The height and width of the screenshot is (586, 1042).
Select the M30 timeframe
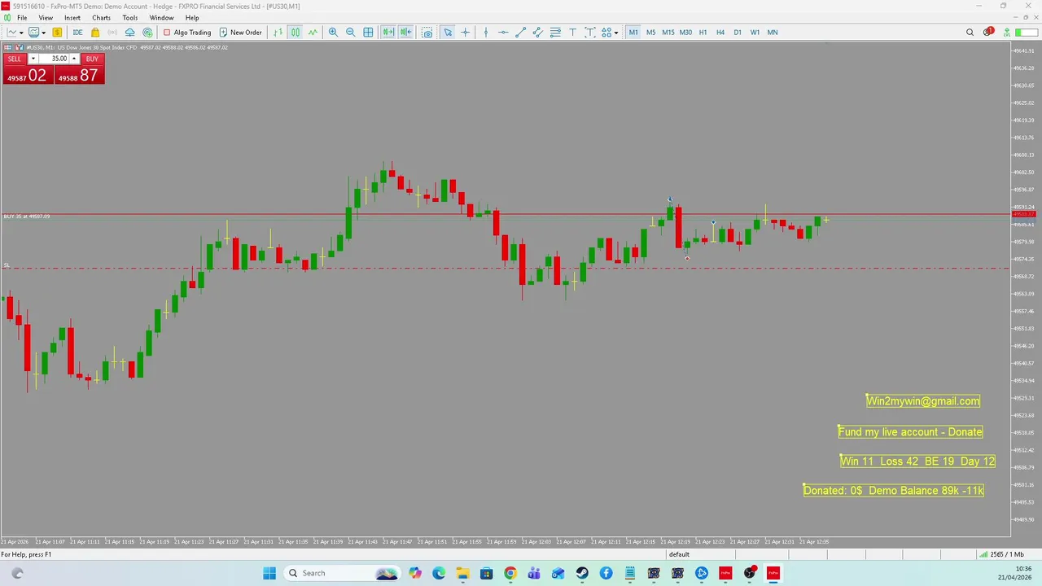click(685, 33)
